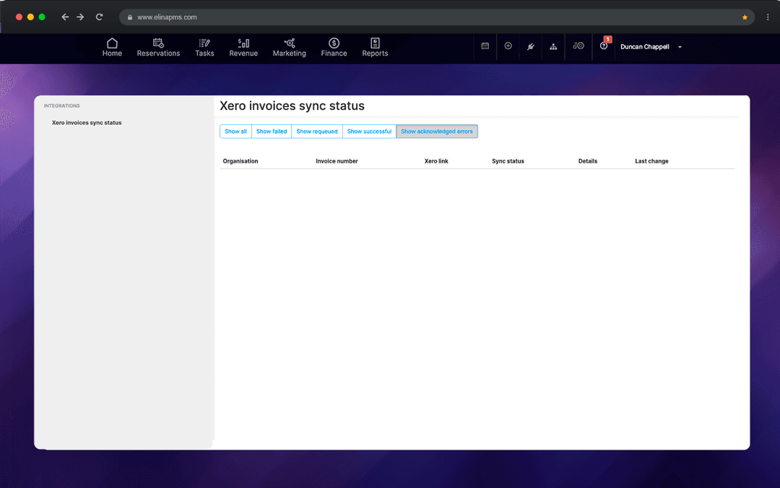Expand the Duncan Chappell user menu
780x488 pixels.
tap(651, 47)
